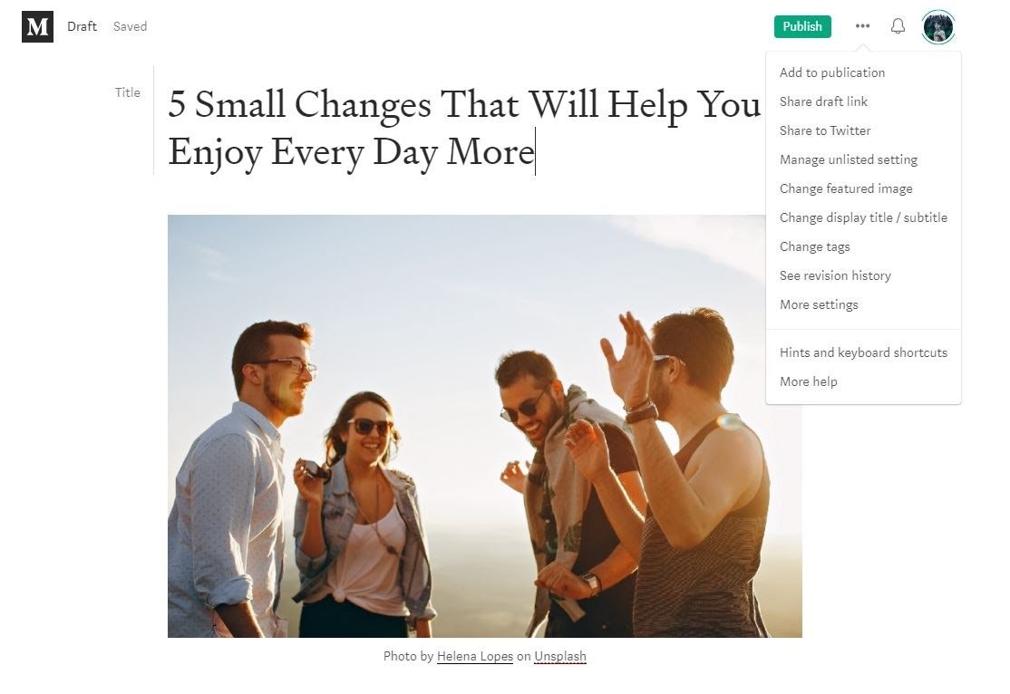Screen dimensions: 1010x694
Task: Open Manage unlisted setting
Action: point(849,159)
